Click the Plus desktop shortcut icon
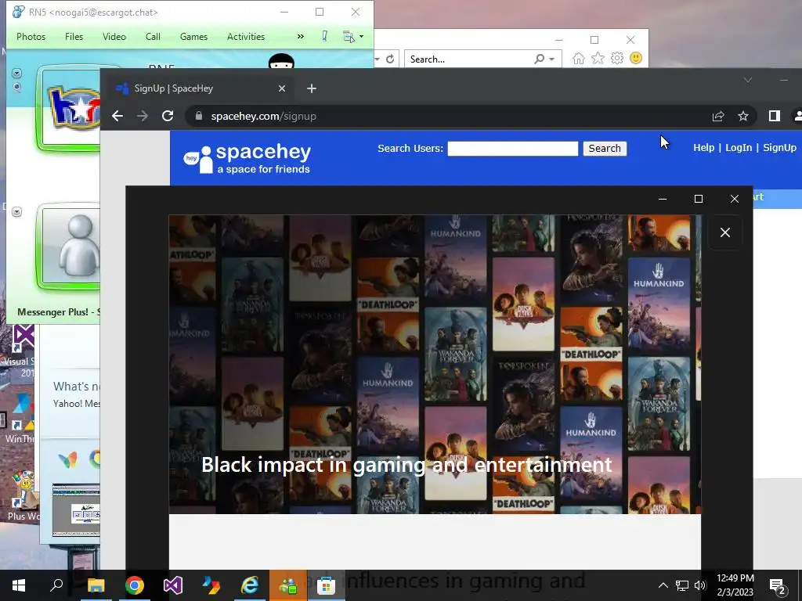The image size is (802, 601). click(x=23, y=495)
